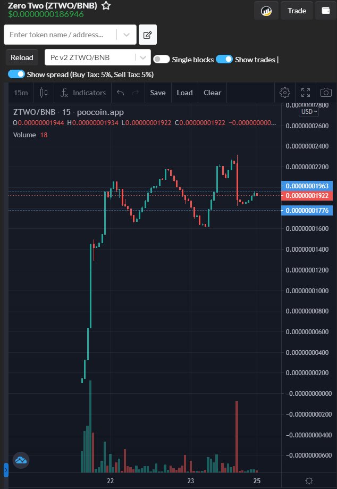The height and width of the screenshot is (489, 337).
Task: Open chart settings gear
Action: [x=285, y=93]
